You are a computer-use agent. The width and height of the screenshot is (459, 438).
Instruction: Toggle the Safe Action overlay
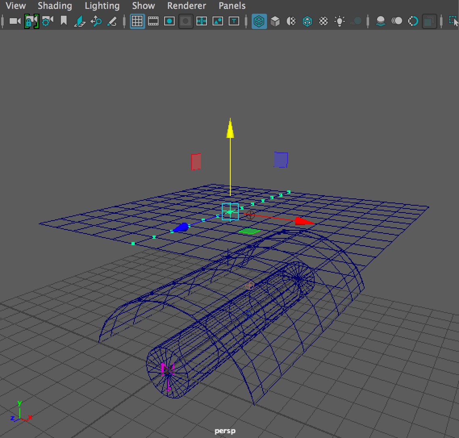(217, 21)
